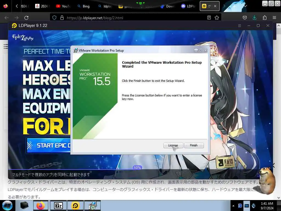Open the installer taskbar icon
Viewport: 281px width, 211px height.
[x=93, y=206]
